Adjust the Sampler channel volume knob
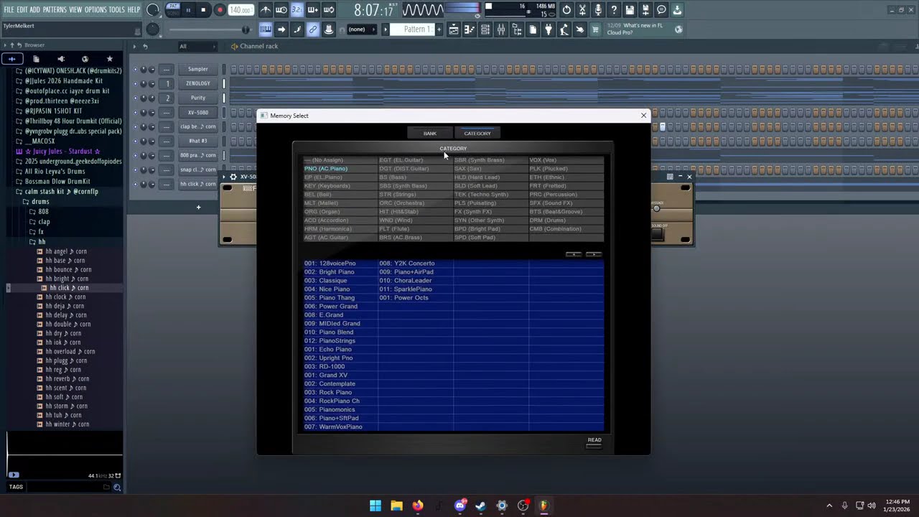 [x=151, y=69]
